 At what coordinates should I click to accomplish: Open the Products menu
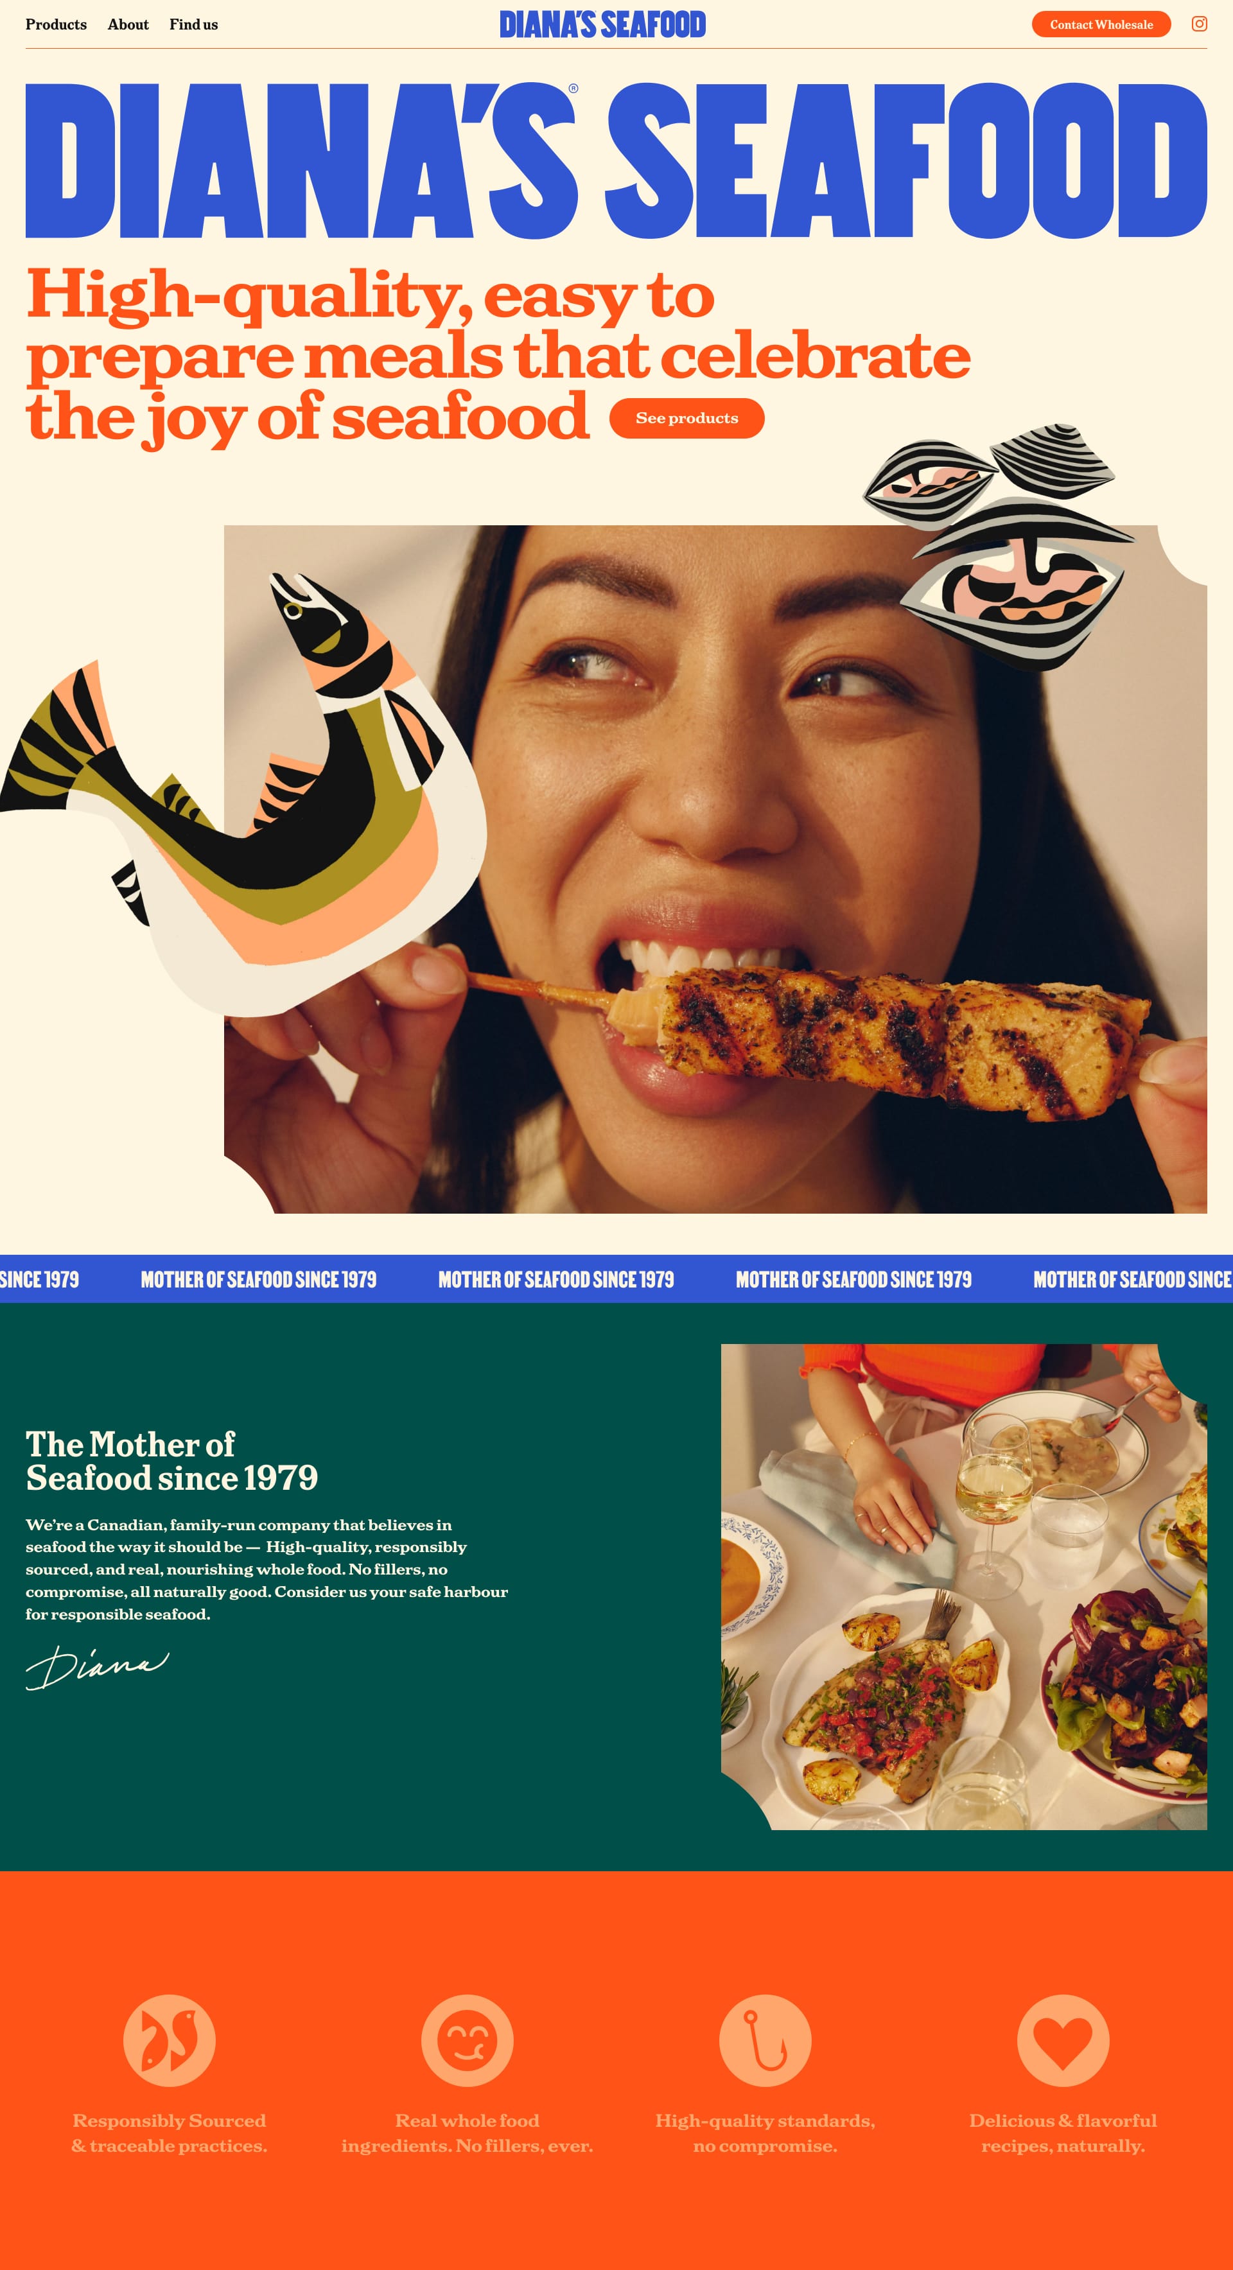(57, 24)
